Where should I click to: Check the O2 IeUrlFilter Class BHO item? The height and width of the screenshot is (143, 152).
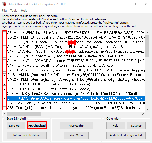4,33
